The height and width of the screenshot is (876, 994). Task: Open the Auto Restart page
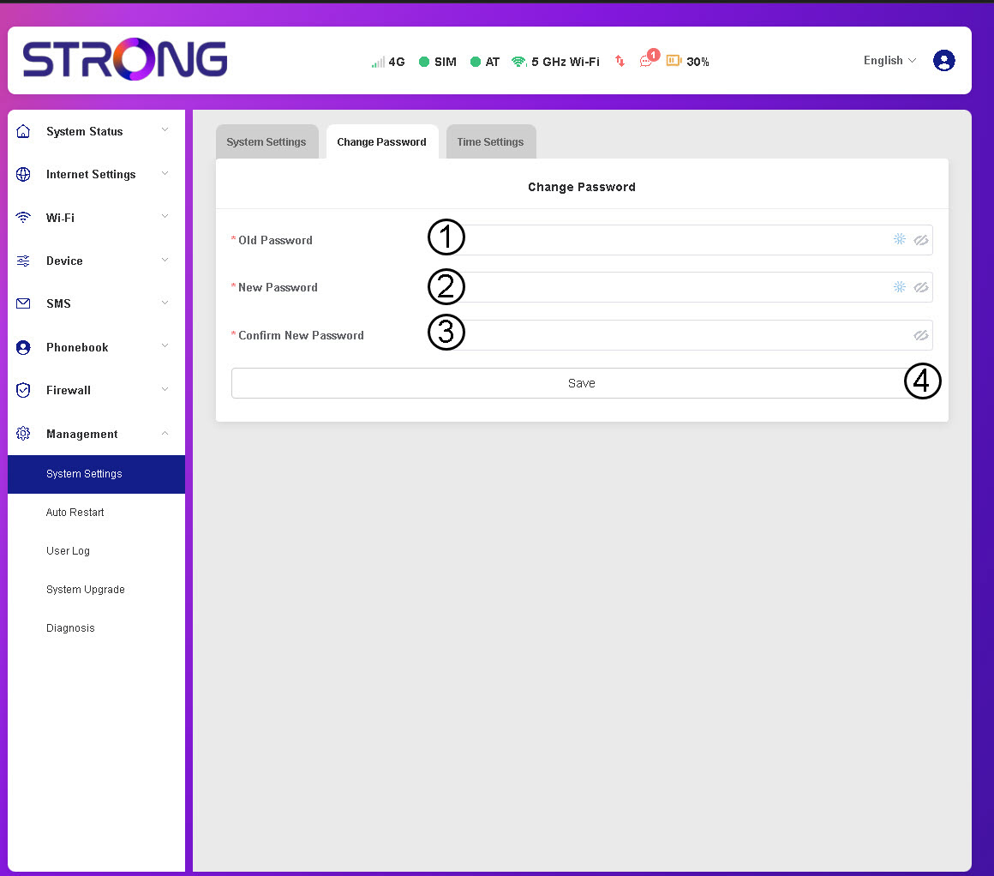pyautogui.click(x=75, y=513)
